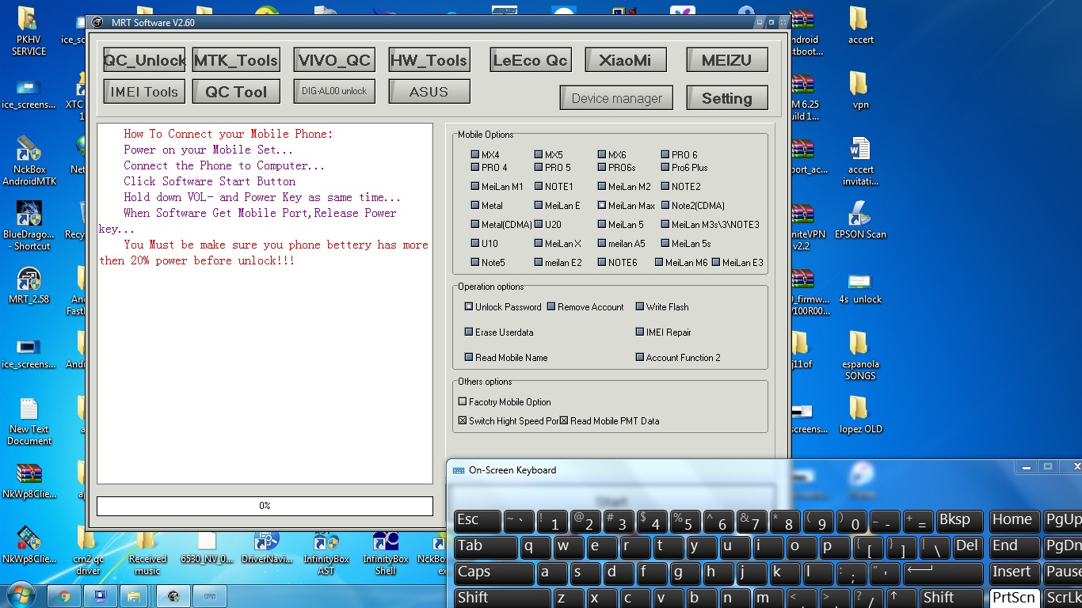Open the ASUS module button
Image resolution: width=1082 pixels, height=608 pixels.
pos(429,92)
